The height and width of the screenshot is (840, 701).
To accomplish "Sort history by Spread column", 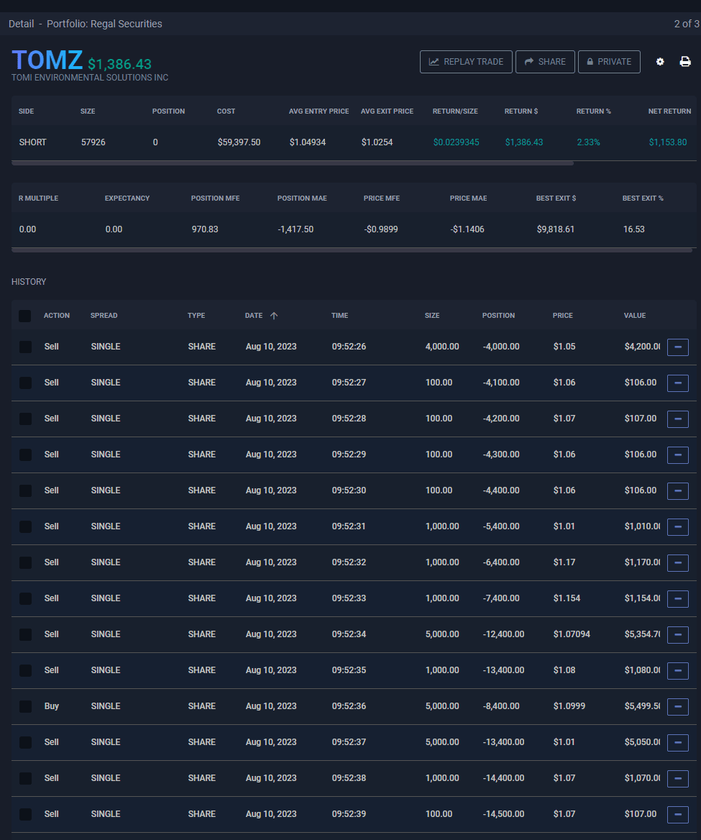I will [104, 316].
